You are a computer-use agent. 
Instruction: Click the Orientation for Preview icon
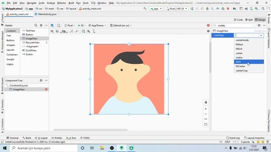pos(59,25)
